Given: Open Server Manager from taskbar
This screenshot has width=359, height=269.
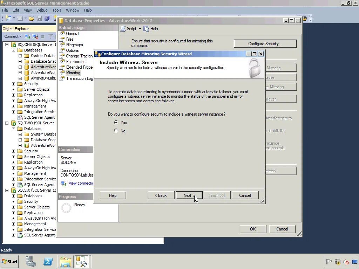Looking at the screenshot, I should tap(31, 261).
